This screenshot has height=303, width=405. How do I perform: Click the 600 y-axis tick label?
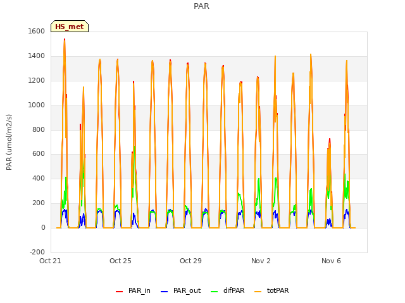39,154
